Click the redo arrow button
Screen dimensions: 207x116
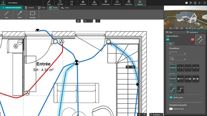[90, 21]
